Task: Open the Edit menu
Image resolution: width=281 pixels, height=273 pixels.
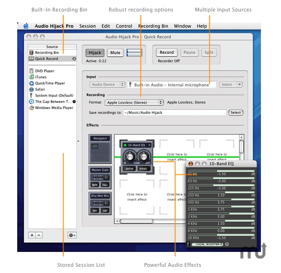Action: tap(106, 26)
